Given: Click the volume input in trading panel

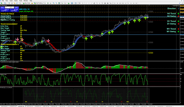Looking at the screenshot, I should point(9,7).
